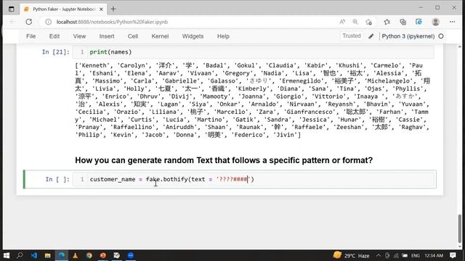The height and width of the screenshot is (261, 465).
Task: Open Windows taskbar search
Action: coord(20,255)
